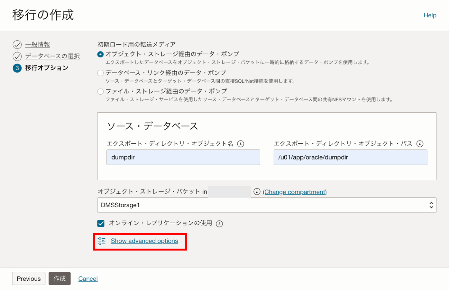Select データベース・リンク経由のデータ・ポンプ option
Screen dimensions: 449x290
(x=101, y=73)
